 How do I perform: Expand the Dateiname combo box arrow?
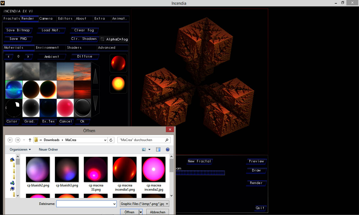coord(114,204)
